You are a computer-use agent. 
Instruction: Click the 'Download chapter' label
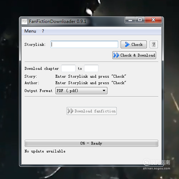42,68
